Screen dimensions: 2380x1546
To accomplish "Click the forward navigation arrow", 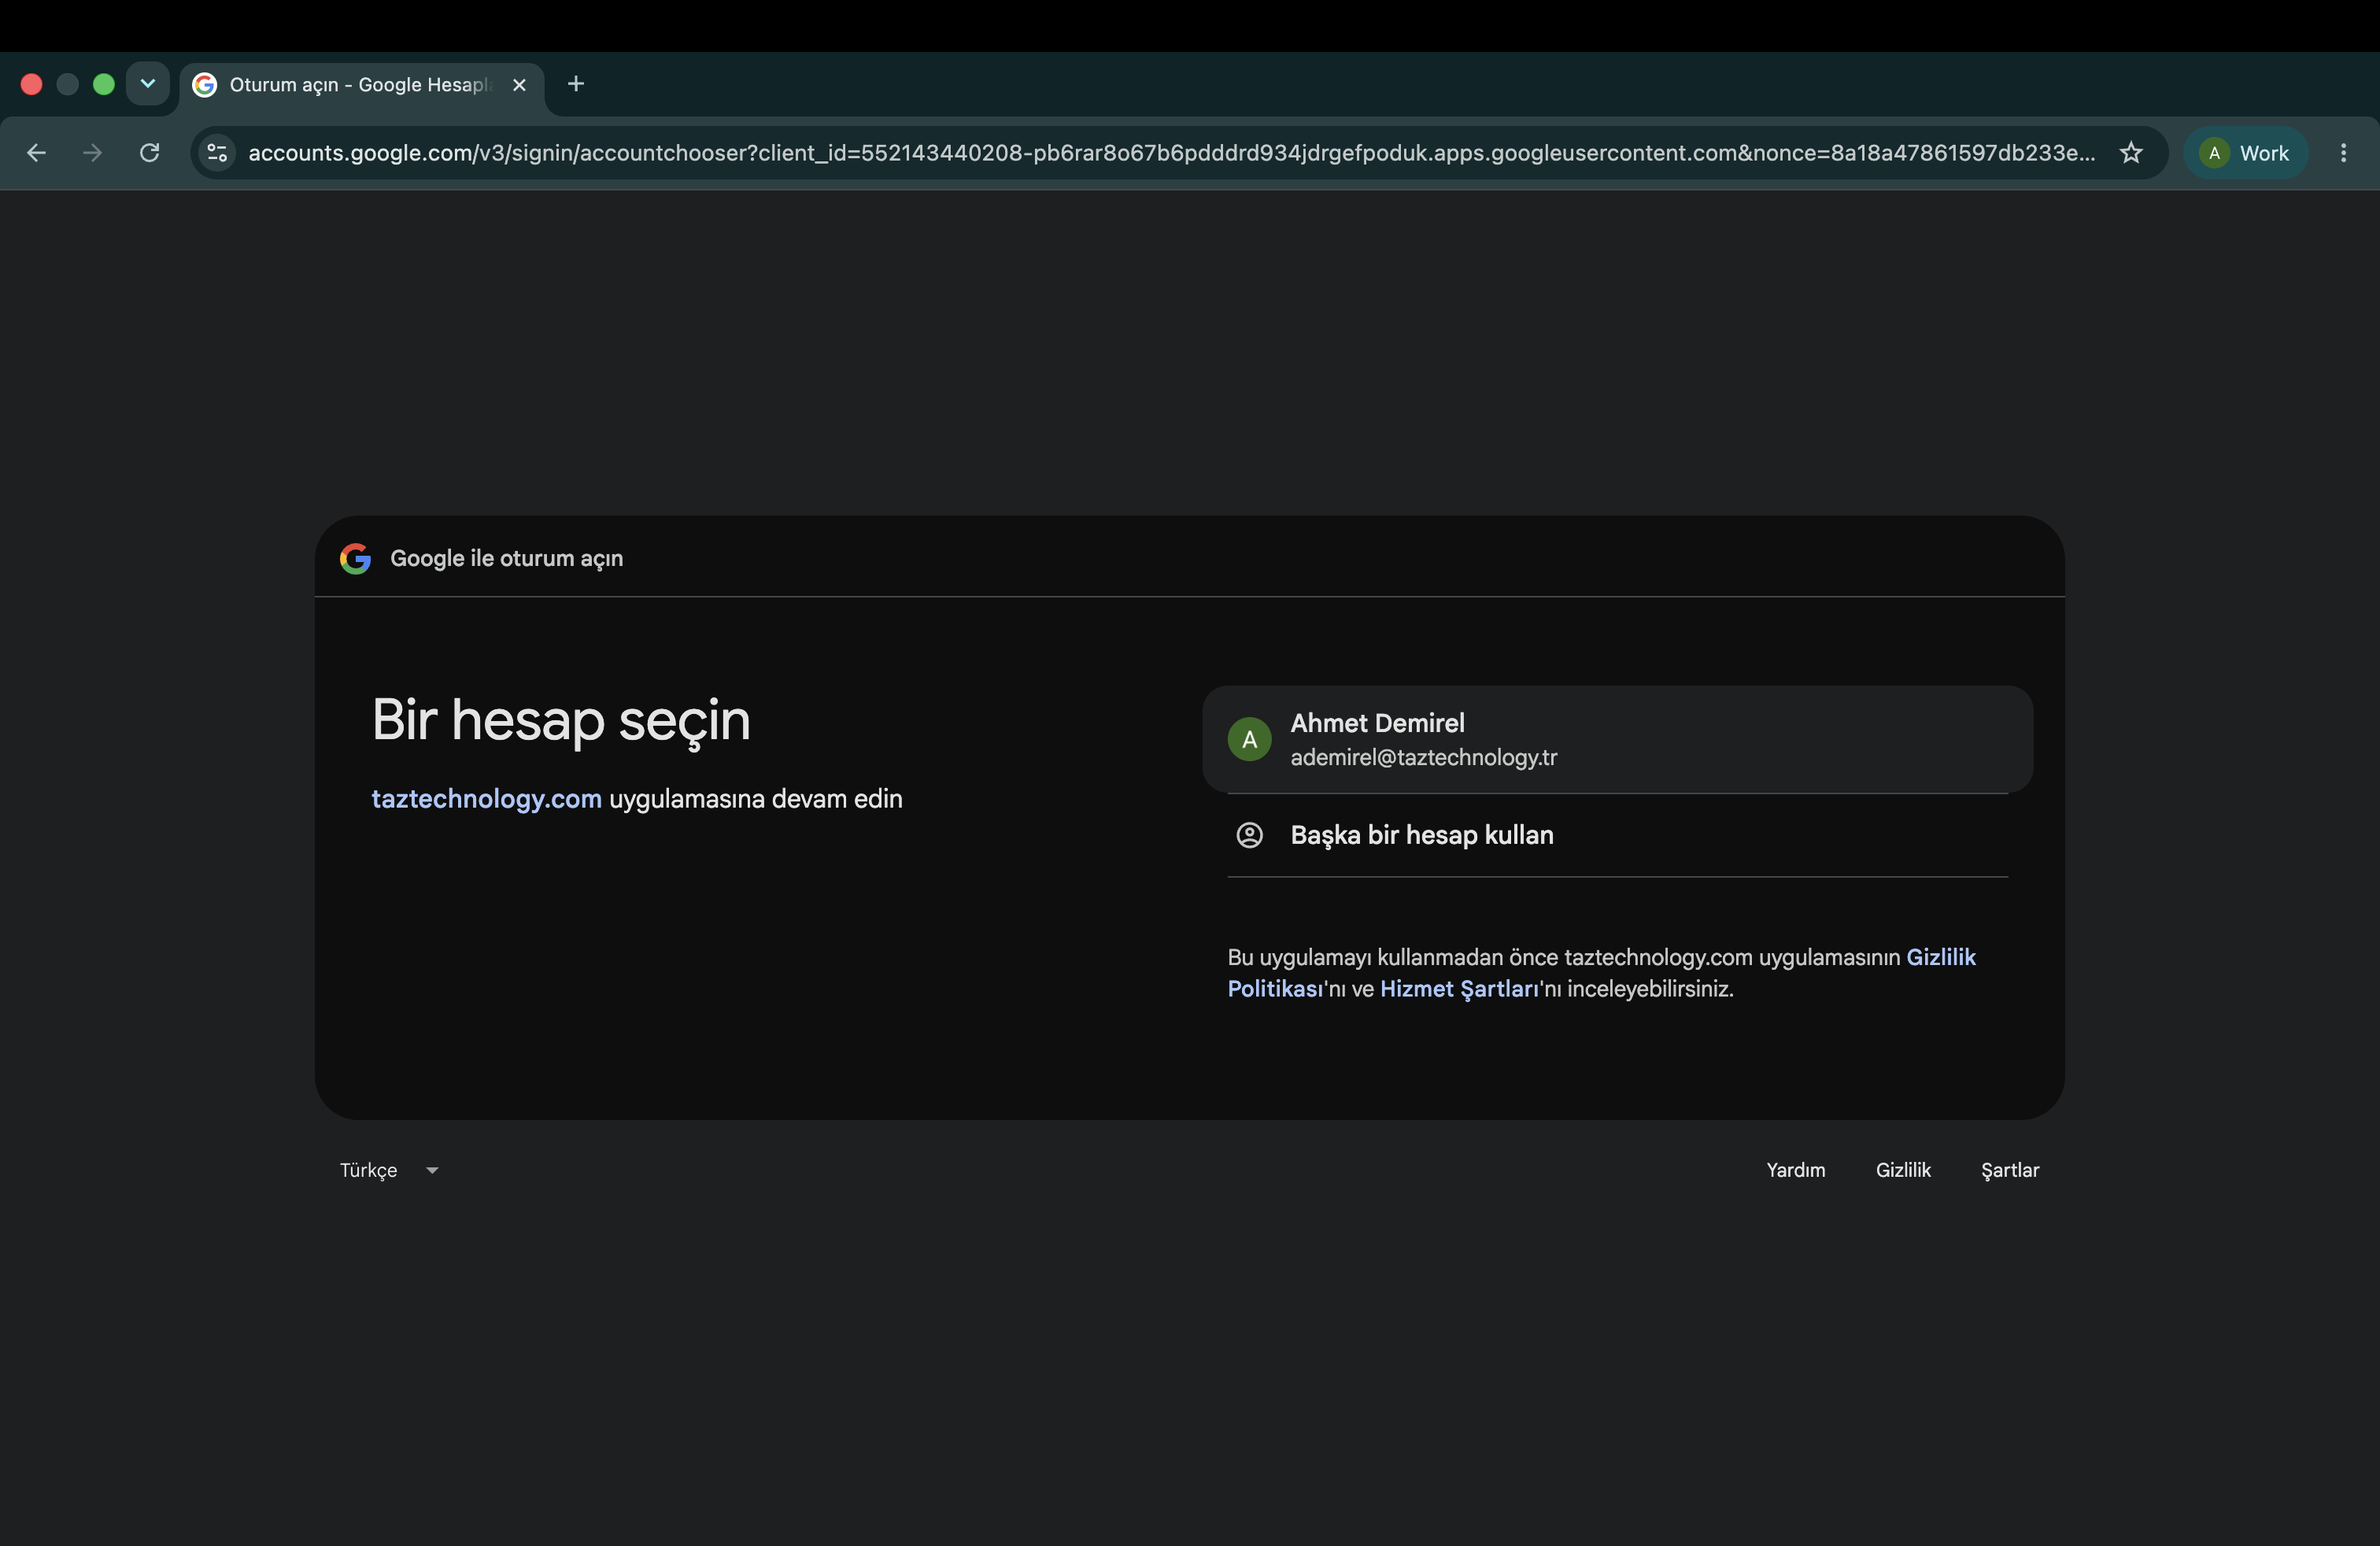I will 92,153.
